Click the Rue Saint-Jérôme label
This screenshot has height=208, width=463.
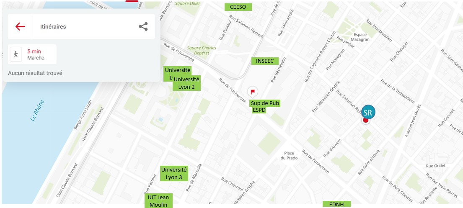pyautogui.click(x=368, y=162)
